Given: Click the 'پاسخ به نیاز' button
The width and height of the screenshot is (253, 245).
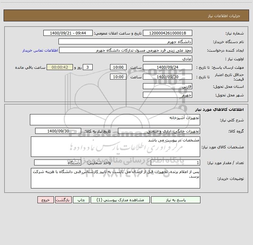Looking at the screenshot, I should 176,200.
